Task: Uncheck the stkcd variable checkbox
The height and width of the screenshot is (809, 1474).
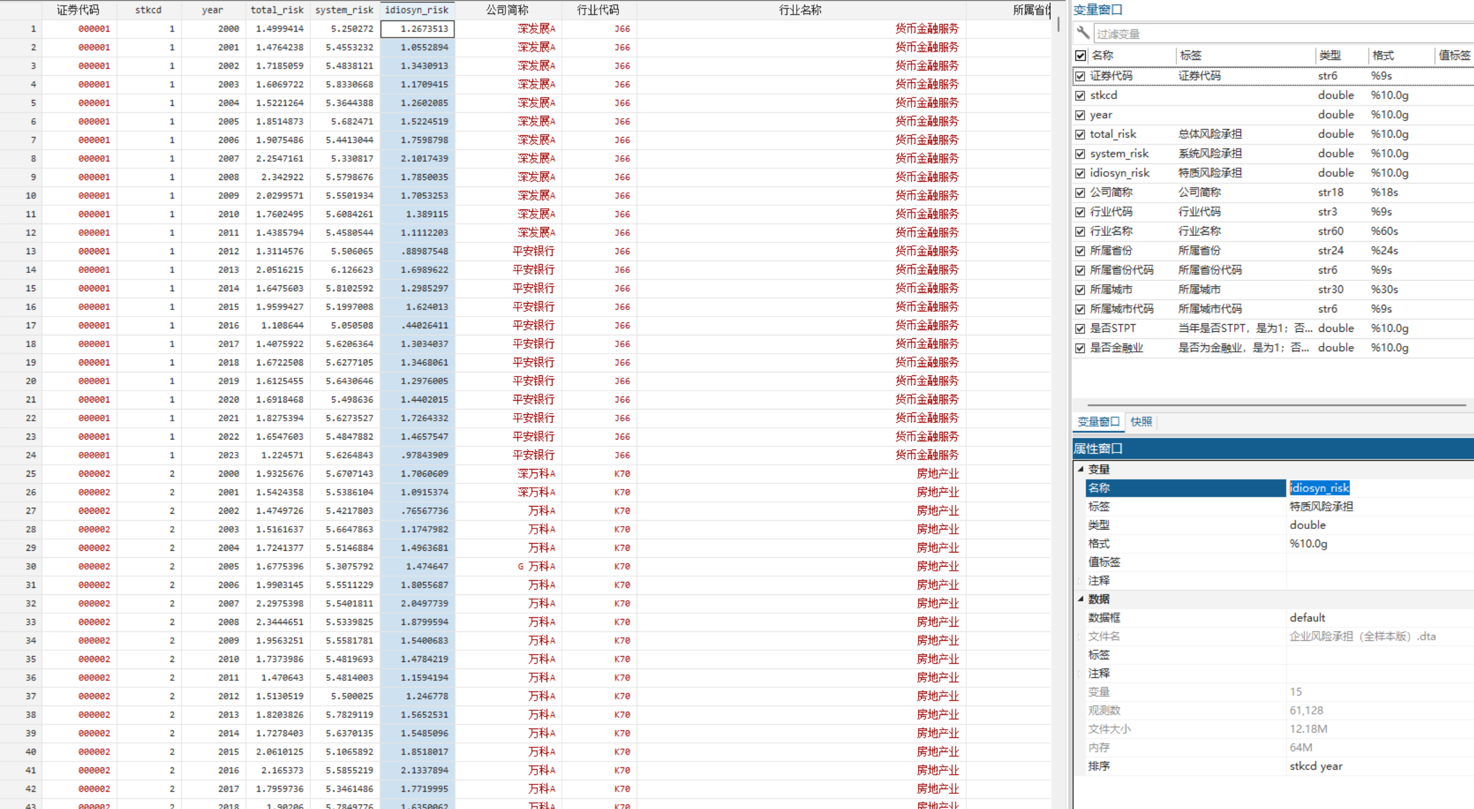Action: click(1080, 95)
